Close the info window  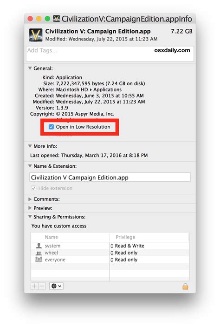[30, 19]
